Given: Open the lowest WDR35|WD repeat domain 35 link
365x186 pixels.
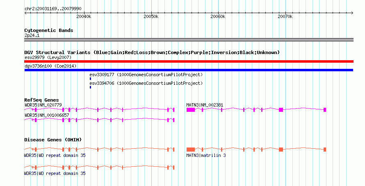Looking at the screenshot, I should coord(55,173).
